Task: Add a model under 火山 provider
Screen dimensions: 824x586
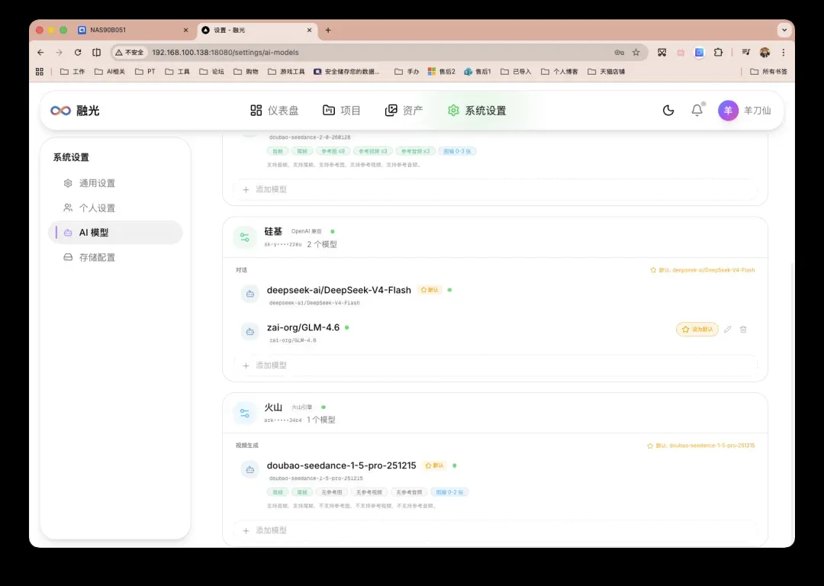Action: point(495,530)
